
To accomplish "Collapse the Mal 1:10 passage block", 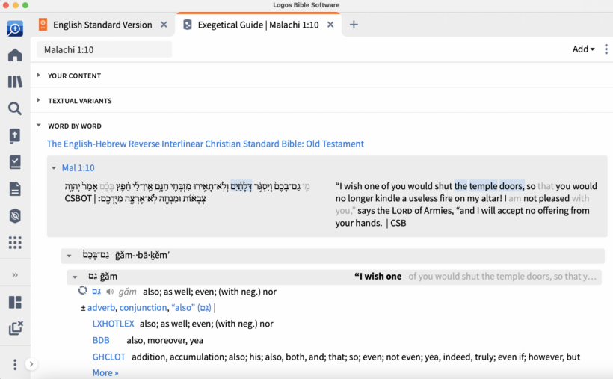I will [54, 167].
